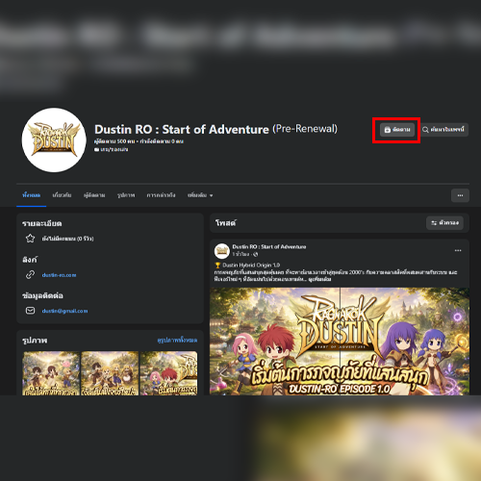Screen dimensions: 481x481
Task: Select the first All tab
Action: pyautogui.click(x=32, y=195)
